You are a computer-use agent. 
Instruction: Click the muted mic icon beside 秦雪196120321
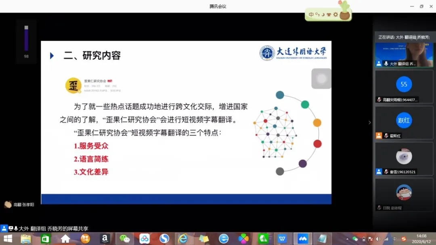pyautogui.click(x=386, y=172)
